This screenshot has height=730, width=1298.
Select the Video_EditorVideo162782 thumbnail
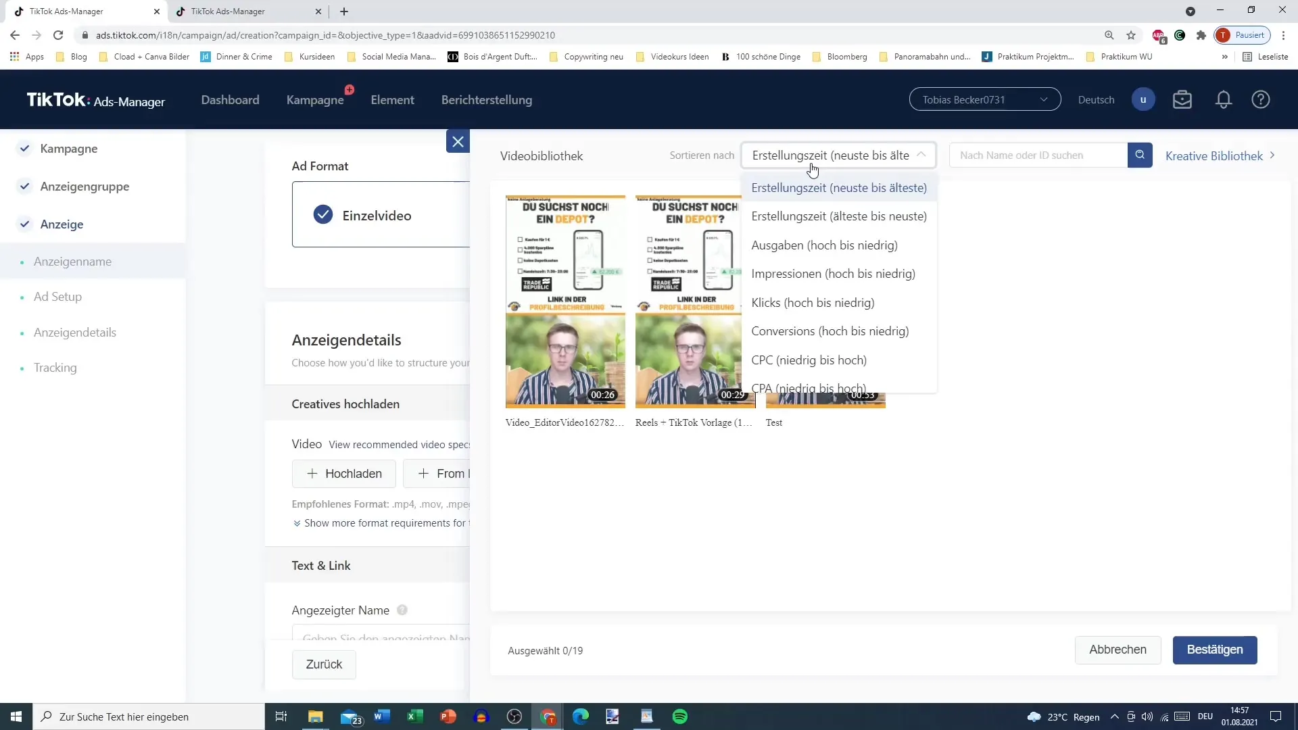(565, 301)
